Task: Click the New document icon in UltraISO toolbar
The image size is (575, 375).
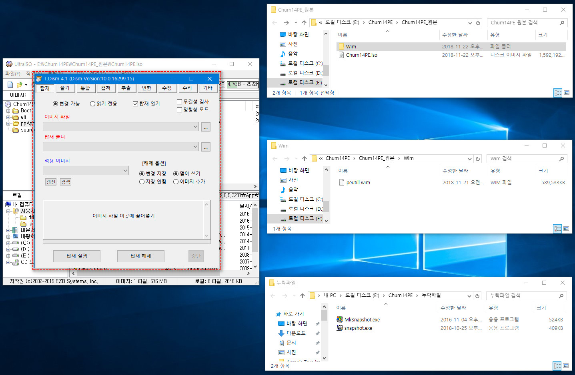Action: [10, 85]
